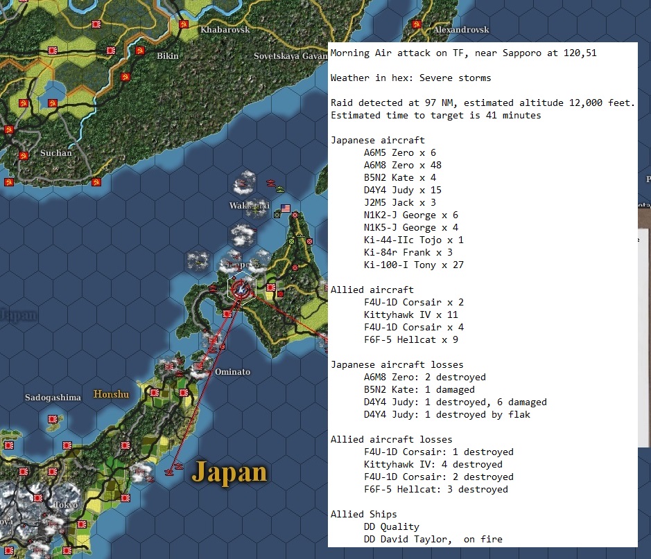Click the Suchan map label

56,152
